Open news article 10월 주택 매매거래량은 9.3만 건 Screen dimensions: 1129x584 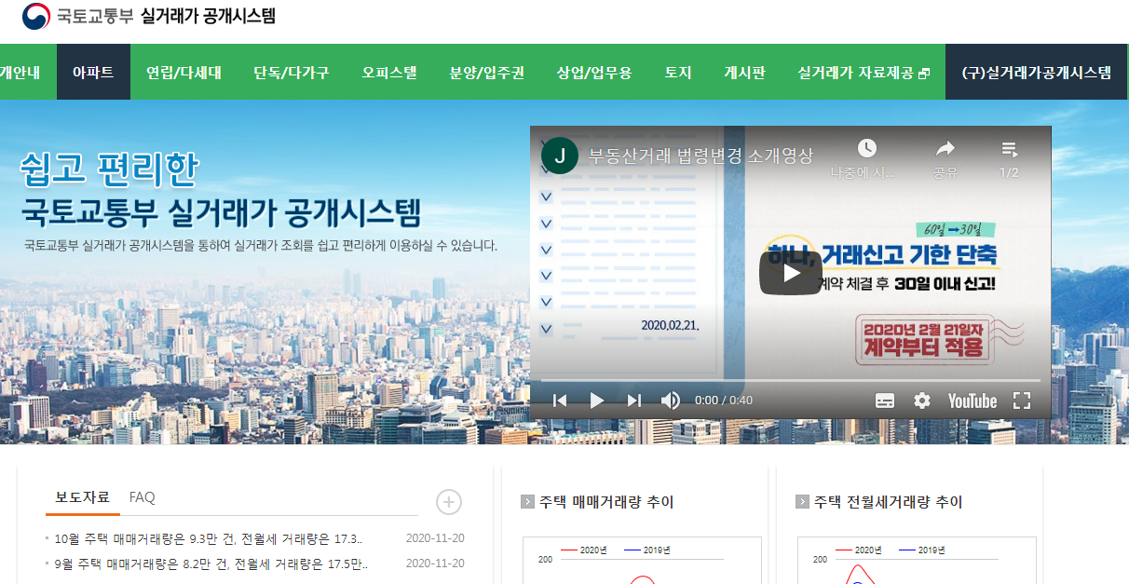tap(208, 538)
